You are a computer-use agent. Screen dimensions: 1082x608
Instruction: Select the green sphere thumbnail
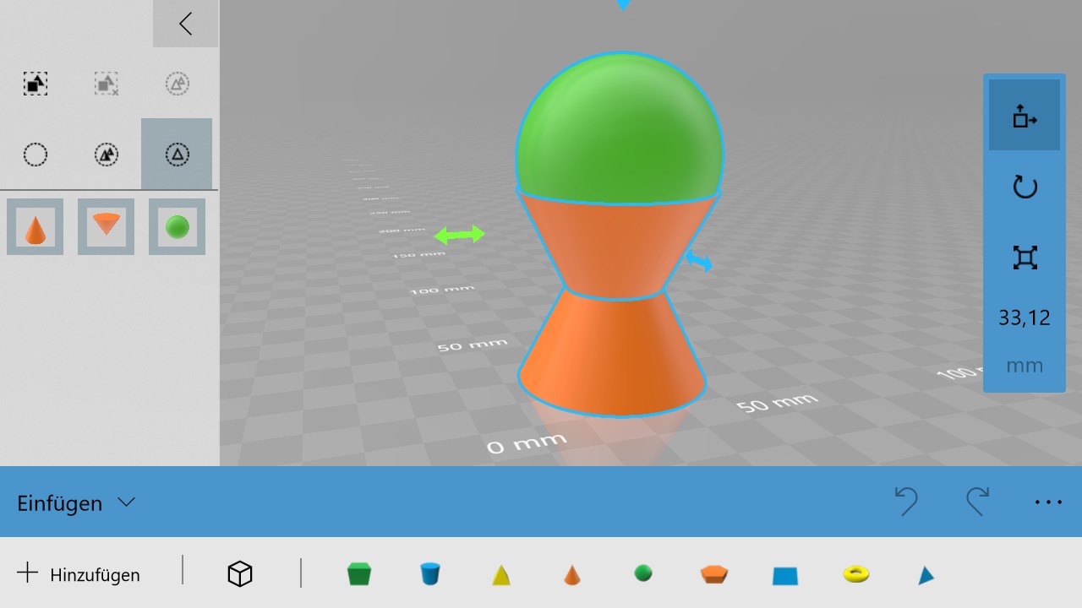click(177, 227)
